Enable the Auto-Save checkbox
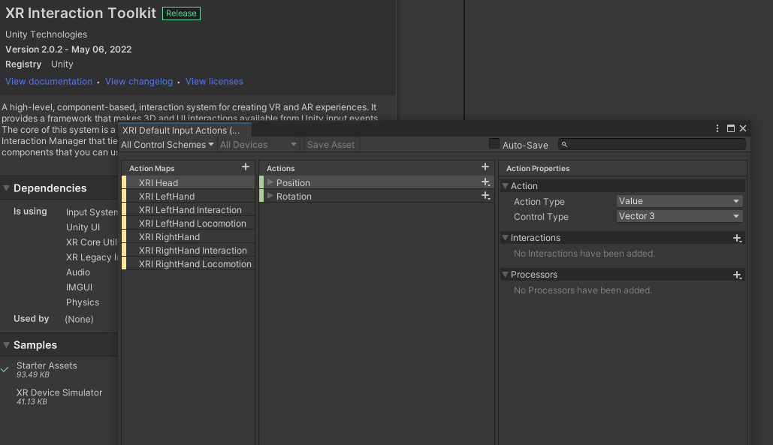 [x=494, y=144]
